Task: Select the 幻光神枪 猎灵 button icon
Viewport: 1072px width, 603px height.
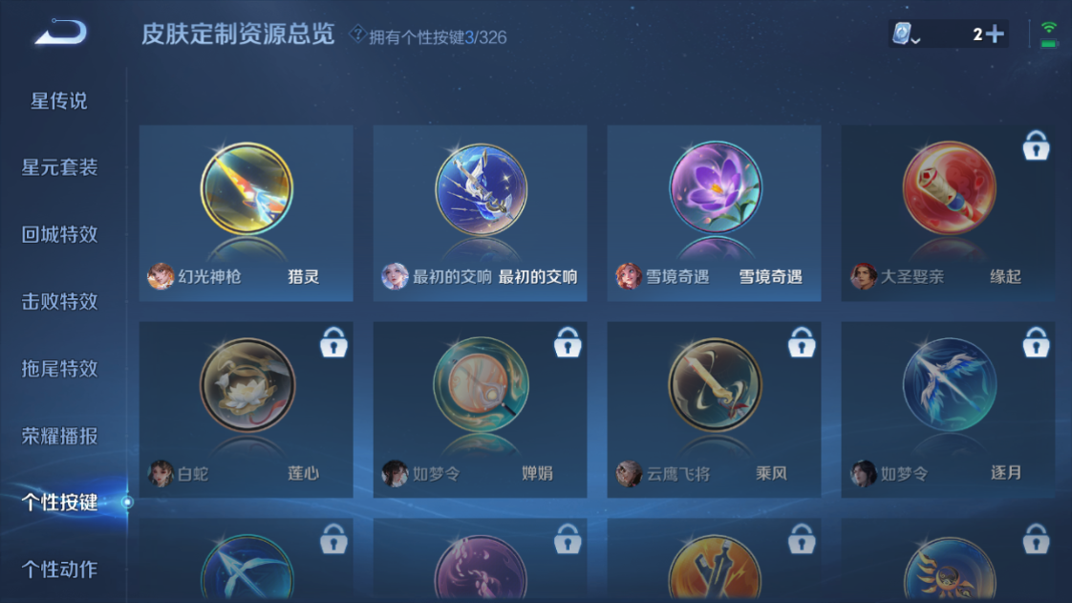Action: coord(247,188)
